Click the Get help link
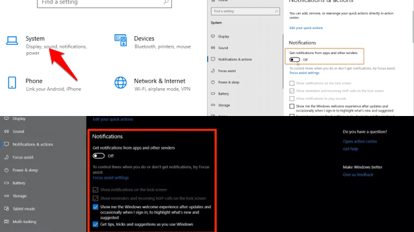Screen dimensions: 414x232 click(351, 149)
